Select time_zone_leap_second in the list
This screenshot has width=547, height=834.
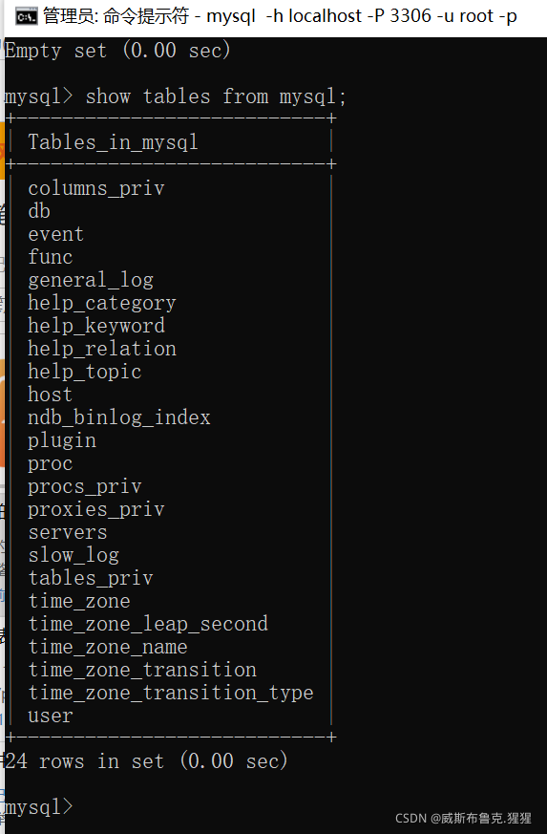tap(148, 624)
